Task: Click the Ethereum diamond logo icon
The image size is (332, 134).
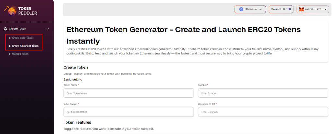Action: click(x=241, y=9)
